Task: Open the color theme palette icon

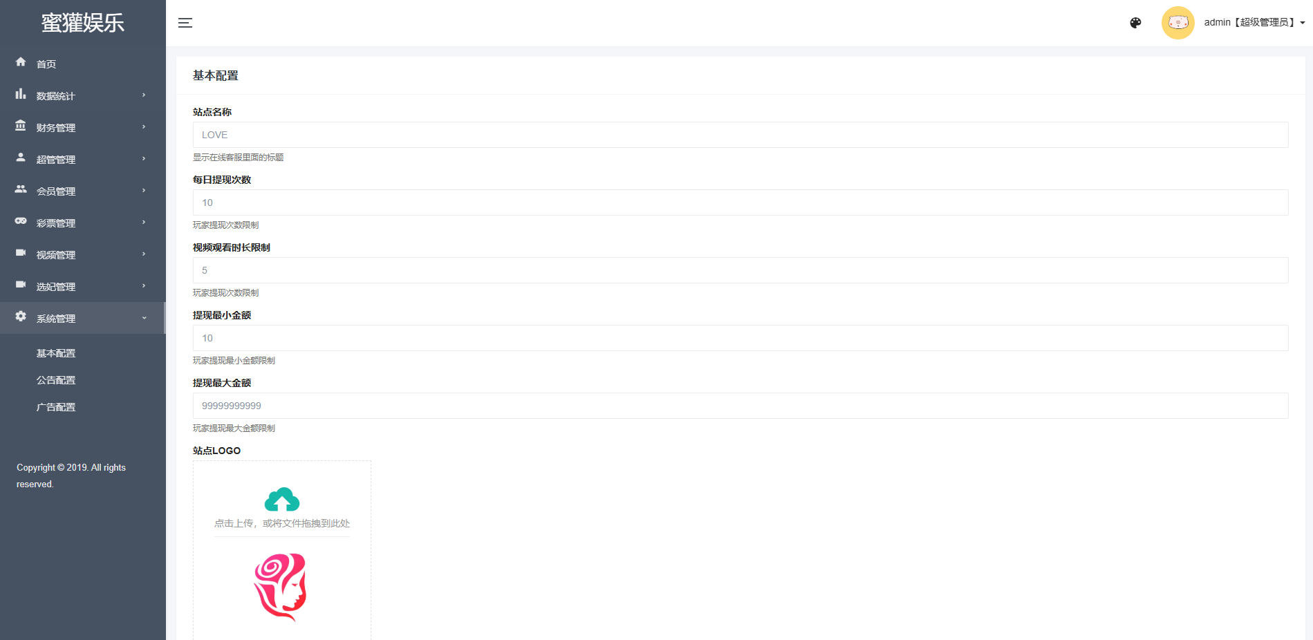Action: [x=1135, y=23]
